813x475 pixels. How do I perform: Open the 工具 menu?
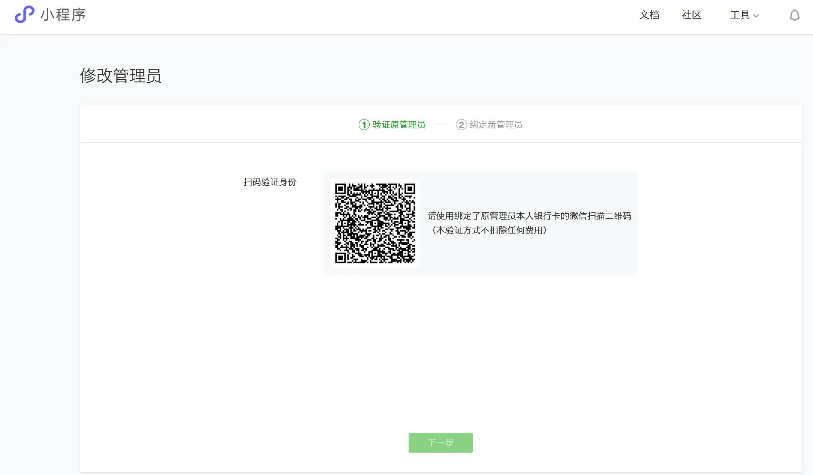pos(739,15)
